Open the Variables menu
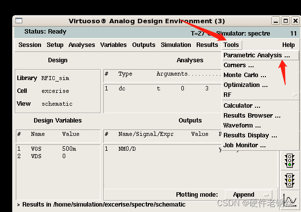Viewport: 301px width, 212px height. (x=114, y=44)
